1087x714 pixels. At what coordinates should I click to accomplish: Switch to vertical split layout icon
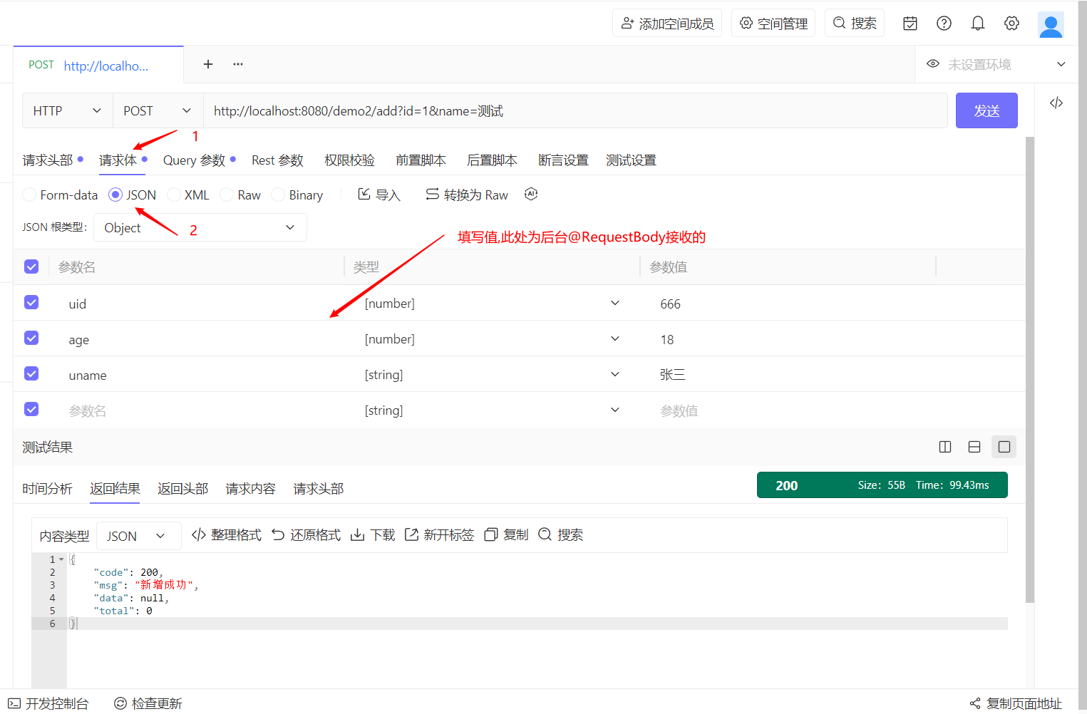pyautogui.click(x=945, y=447)
